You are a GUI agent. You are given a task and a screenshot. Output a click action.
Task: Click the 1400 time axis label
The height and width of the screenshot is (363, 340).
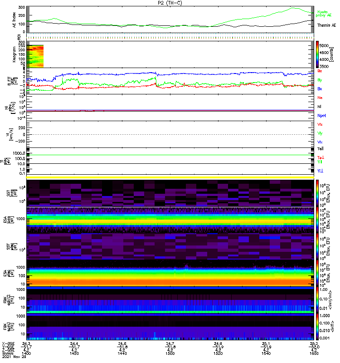tap(26, 353)
